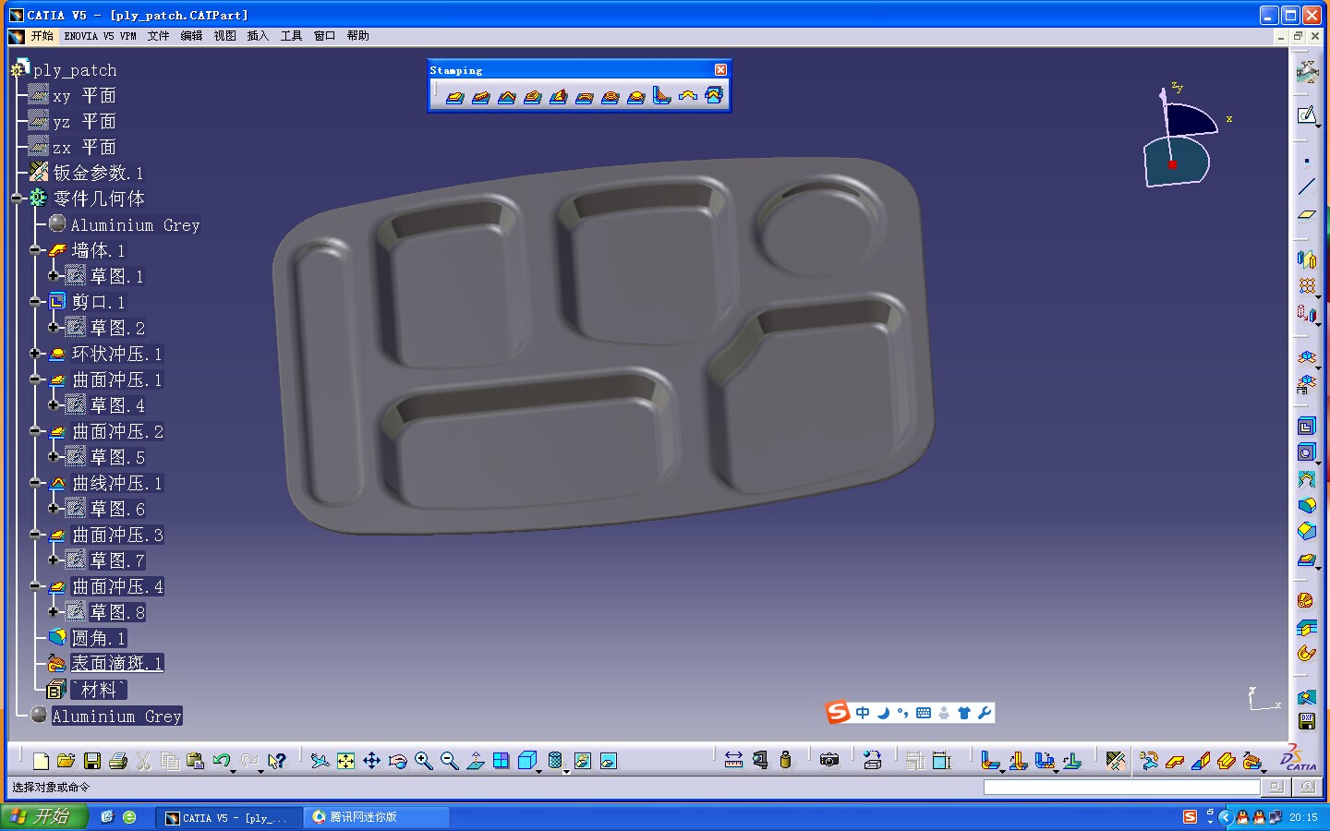Switch to 腾讯网迷你版 taskbar window
This screenshot has width=1330, height=831.
tap(376, 817)
